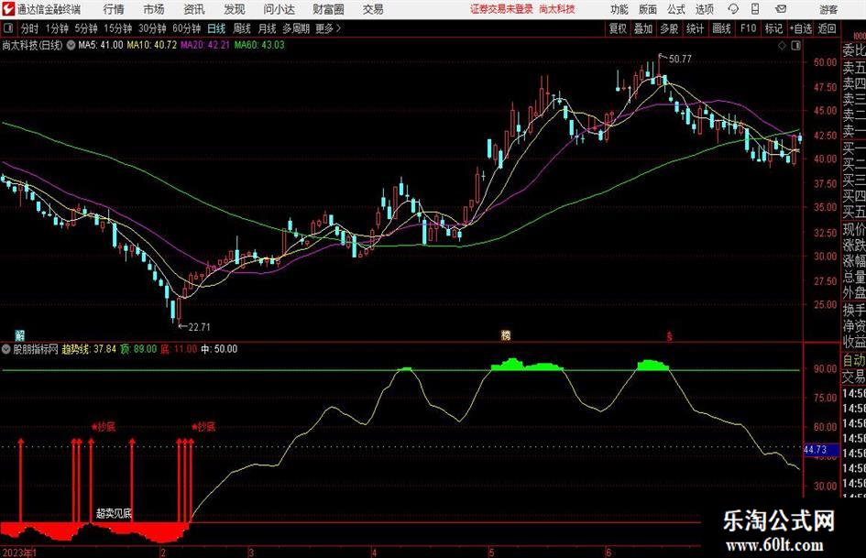The image size is (866, 558).
Task: Click the 叠加 toolbar button
Action: (x=643, y=28)
